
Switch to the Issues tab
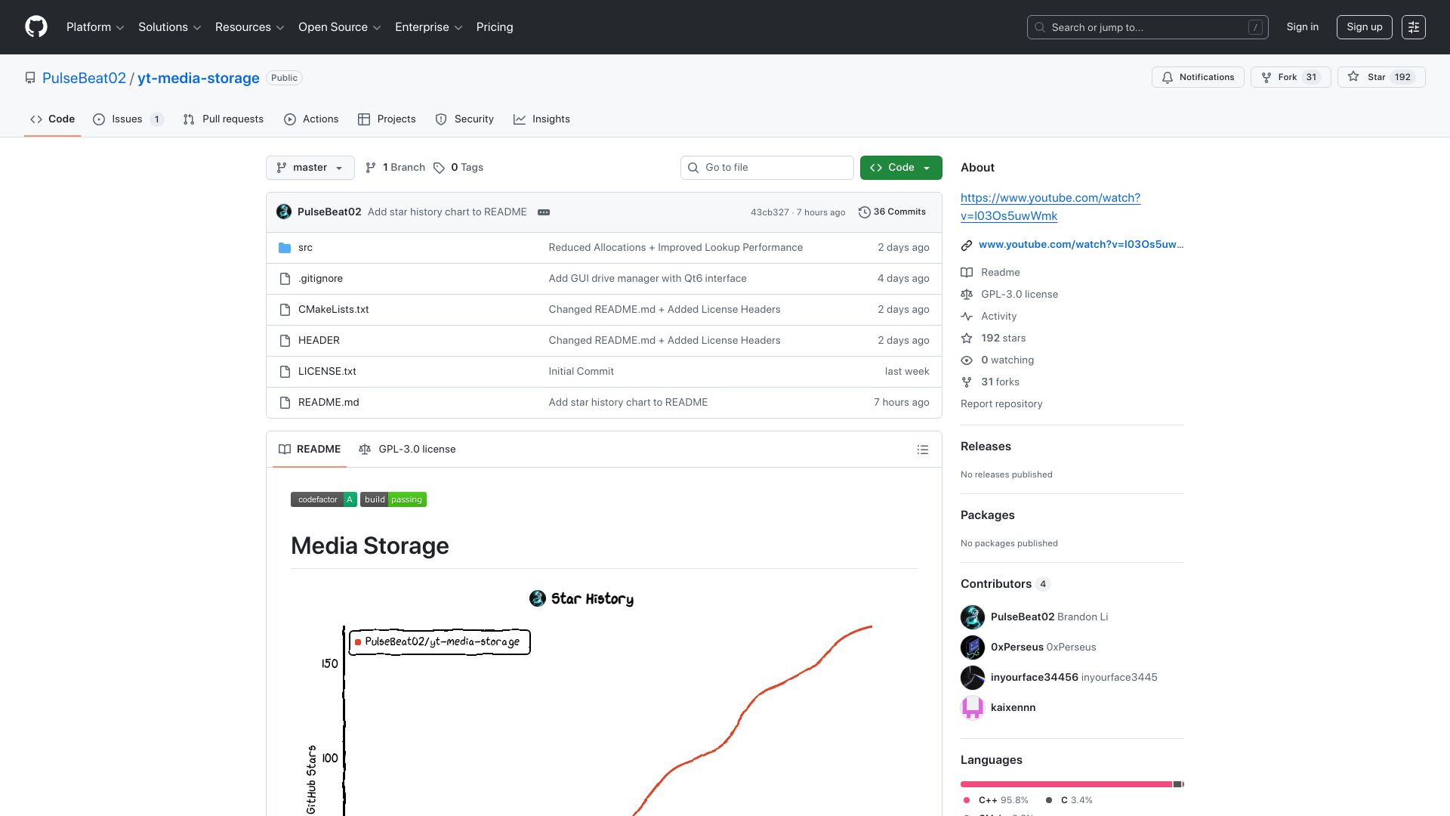(128, 119)
